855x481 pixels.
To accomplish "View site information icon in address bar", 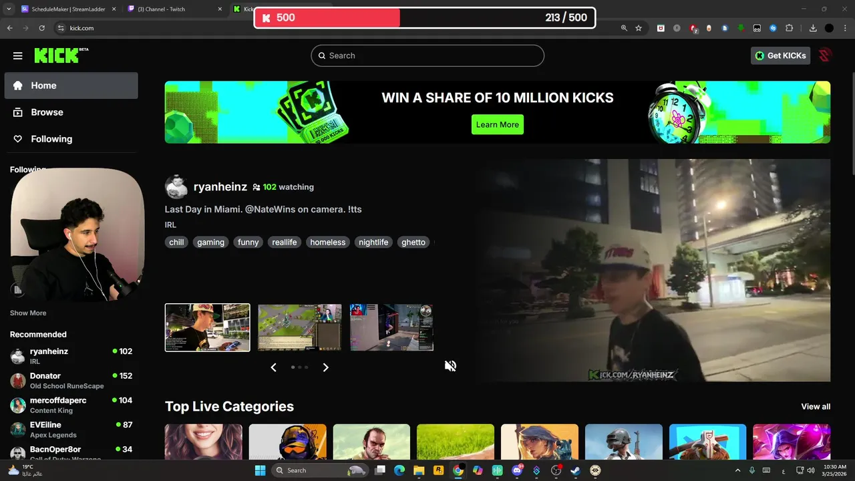I will [61, 28].
